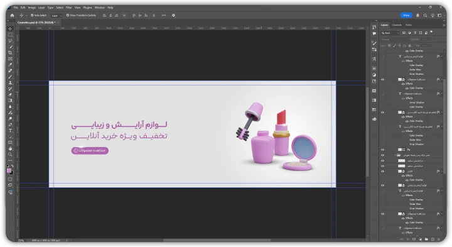Select the Move tool in the toolbox
The image size is (452, 247).
pyautogui.click(x=11, y=28)
